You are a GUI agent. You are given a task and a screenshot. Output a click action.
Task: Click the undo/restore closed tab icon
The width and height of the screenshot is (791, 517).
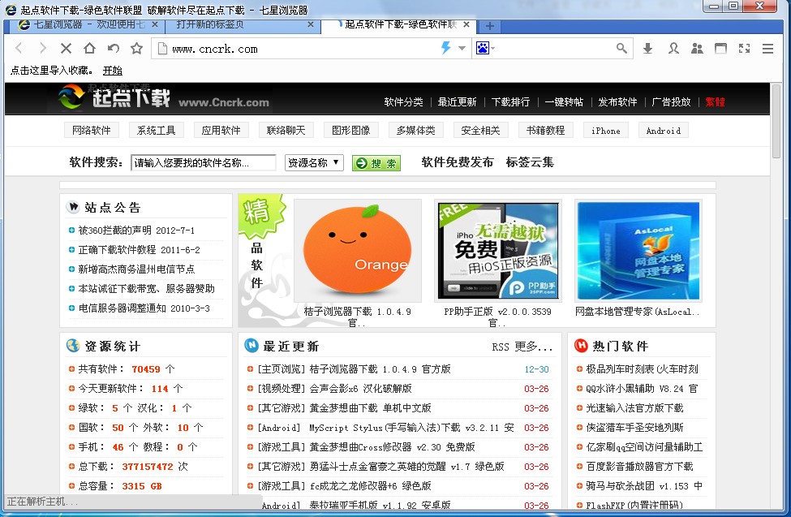(x=113, y=49)
